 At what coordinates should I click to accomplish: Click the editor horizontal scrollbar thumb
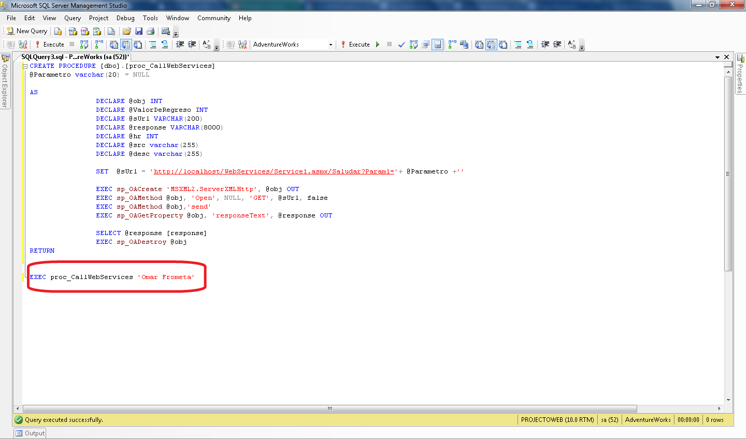point(329,408)
